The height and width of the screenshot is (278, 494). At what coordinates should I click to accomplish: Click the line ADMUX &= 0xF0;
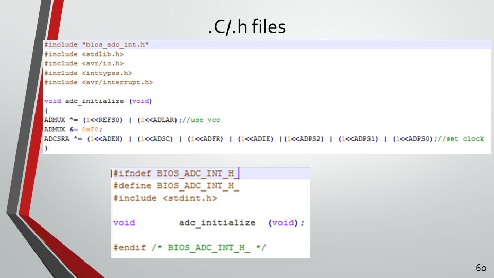tap(74, 130)
